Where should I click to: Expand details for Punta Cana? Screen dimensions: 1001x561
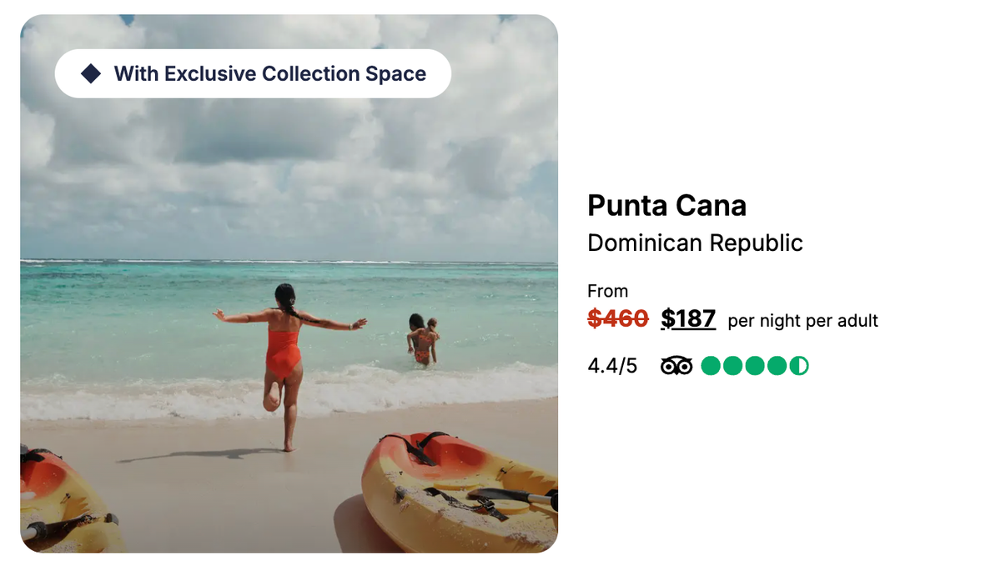666,205
